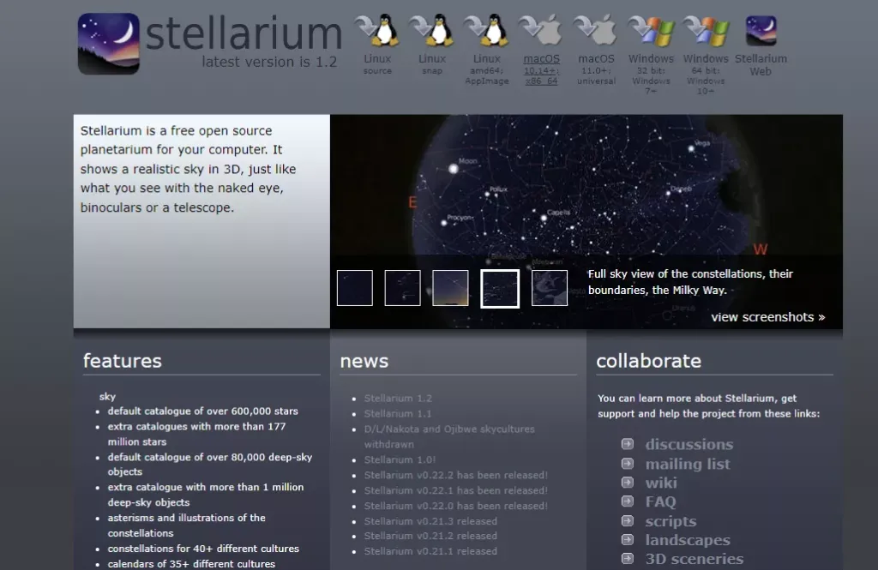Download the Linux snap package icon
This screenshot has width=878, height=570.
pyautogui.click(x=432, y=30)
